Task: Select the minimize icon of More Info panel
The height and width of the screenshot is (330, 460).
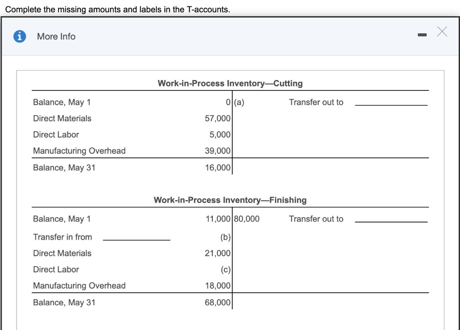Action: pyautogui.click(x=422, y=34)
